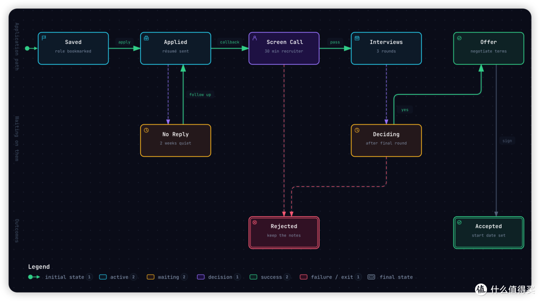Click 'keep the notes' subtitle text
This screenshot has height=301, width=540.
(x=284, y=235)
